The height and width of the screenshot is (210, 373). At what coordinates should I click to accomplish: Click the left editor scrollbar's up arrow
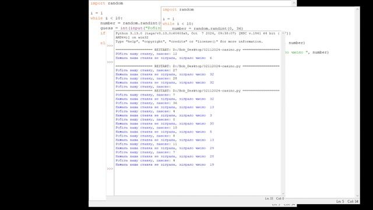(x=294, y=3)
